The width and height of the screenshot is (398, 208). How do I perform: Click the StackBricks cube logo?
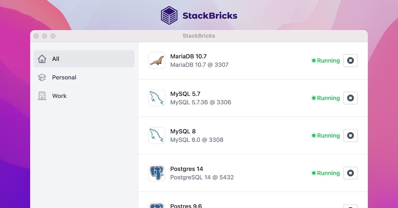click(x=169, y=15)
